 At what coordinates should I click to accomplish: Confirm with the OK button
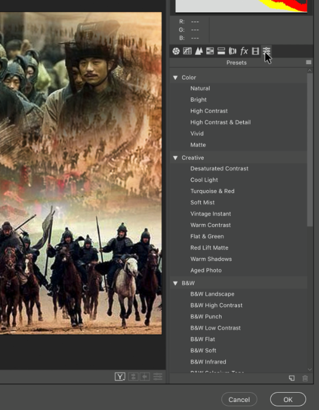point(288,400)
